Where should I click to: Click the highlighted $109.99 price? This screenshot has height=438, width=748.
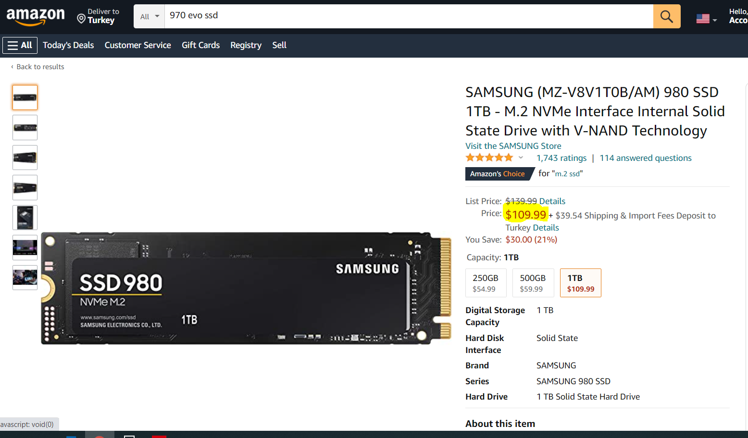click(x=526, y=215)
